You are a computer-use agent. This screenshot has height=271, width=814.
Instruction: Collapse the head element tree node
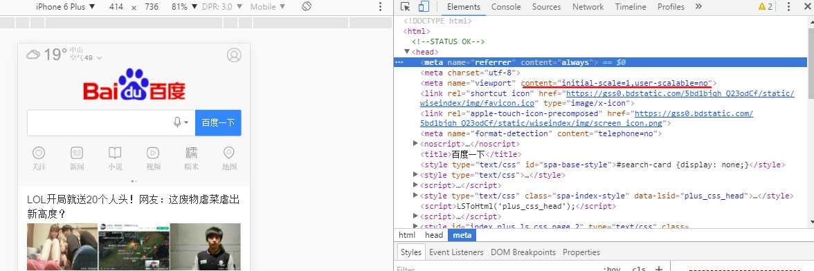[x=407, y=51]
